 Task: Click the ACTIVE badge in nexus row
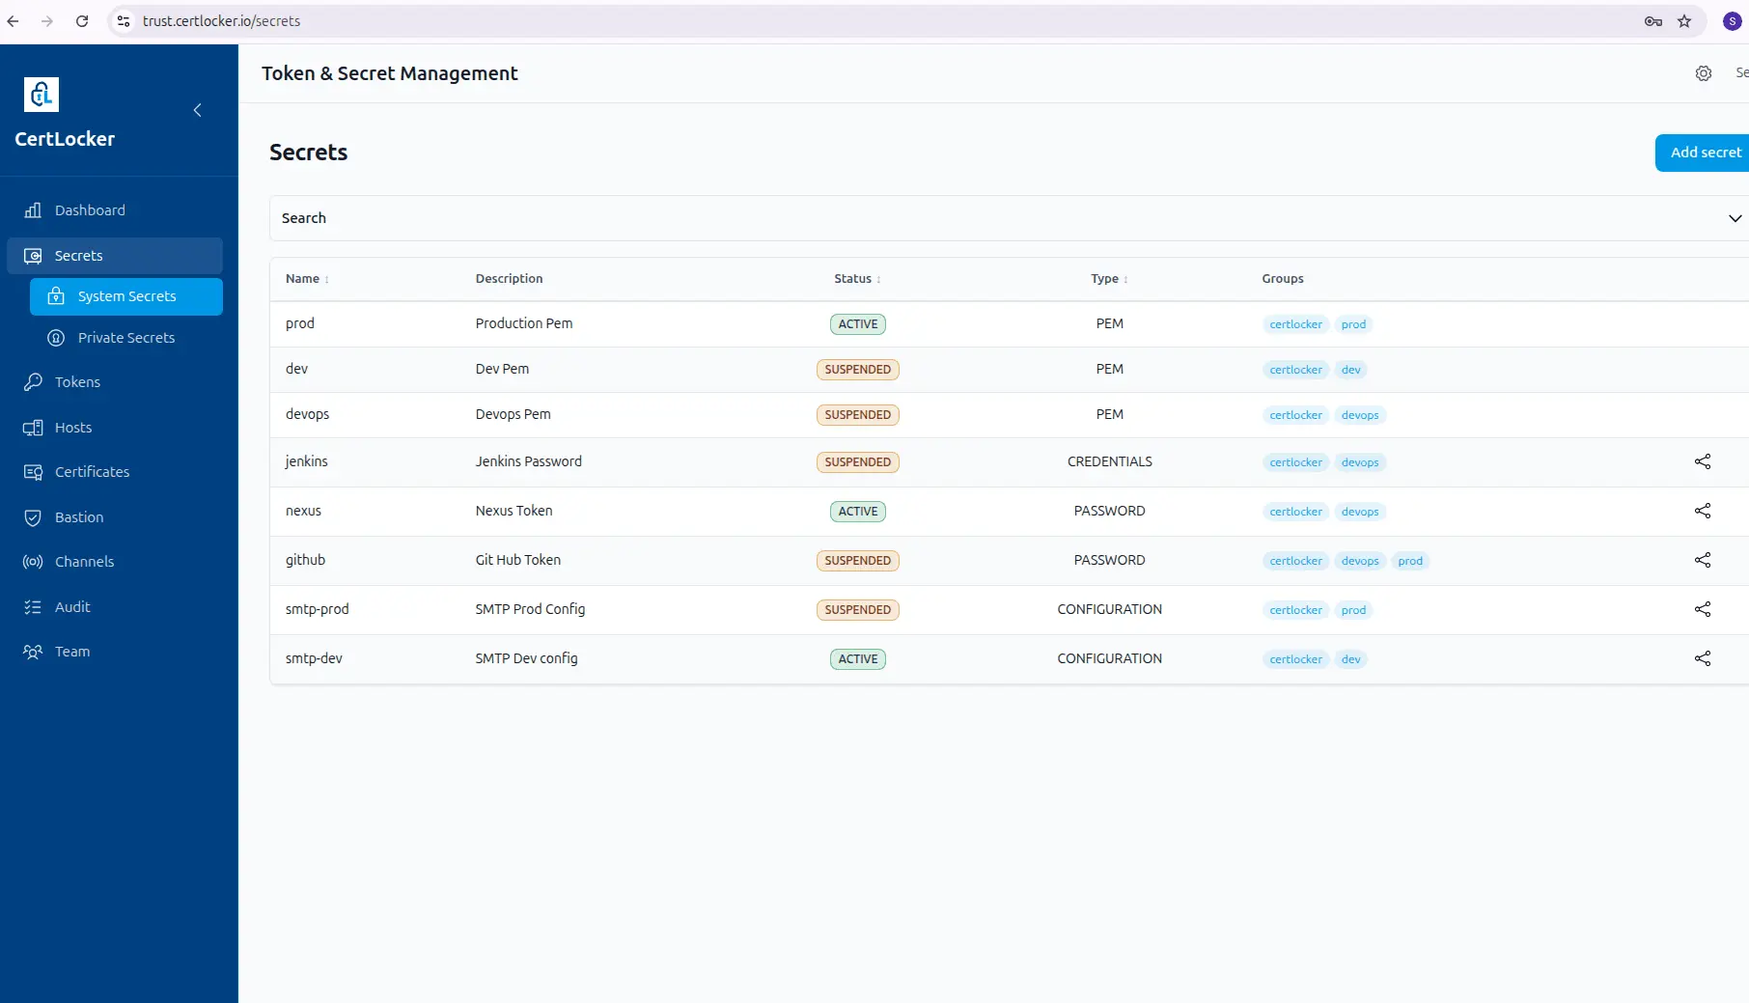pyautogui.click(x=857, y=512)
